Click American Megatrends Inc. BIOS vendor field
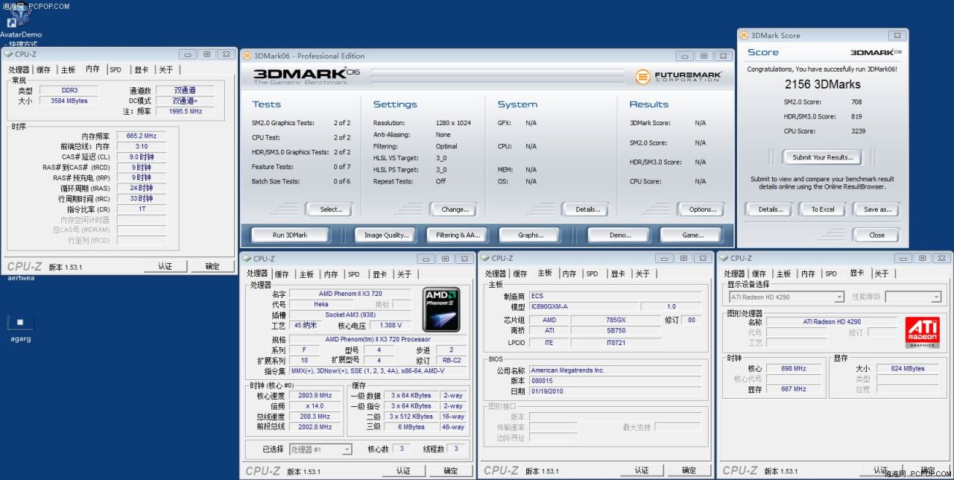The image size is (954, 480). click(x=615, y=370)
